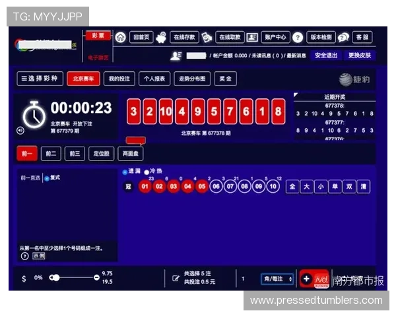Click the speaker sound icon below timer
Screen dimensions: 396x317
20,131
